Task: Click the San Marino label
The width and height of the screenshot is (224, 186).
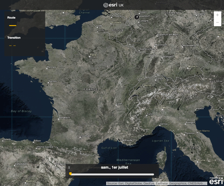Action: [x=203, y=131]
